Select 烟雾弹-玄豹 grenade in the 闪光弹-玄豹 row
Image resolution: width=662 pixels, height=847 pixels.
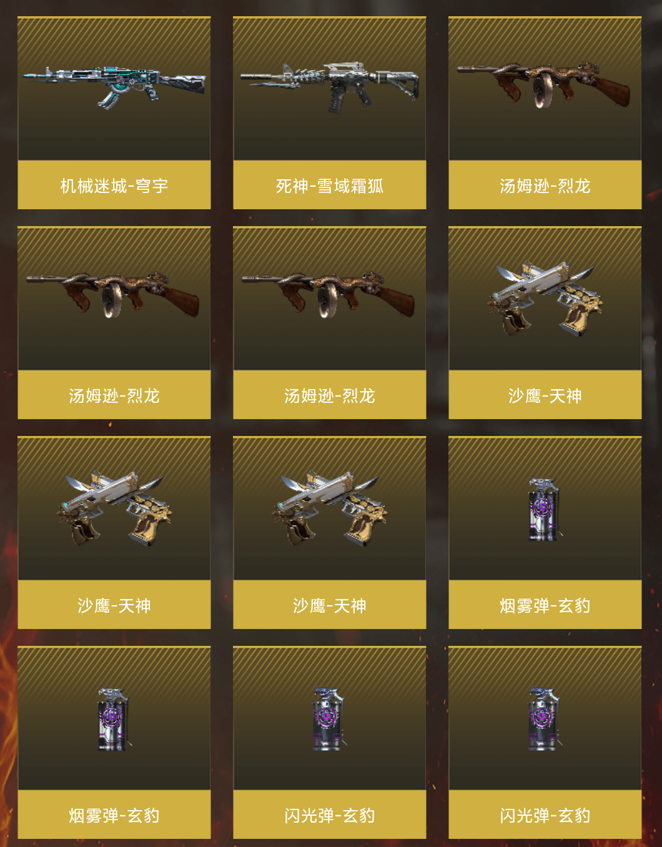pyautogui.click(x=113, y=719)
